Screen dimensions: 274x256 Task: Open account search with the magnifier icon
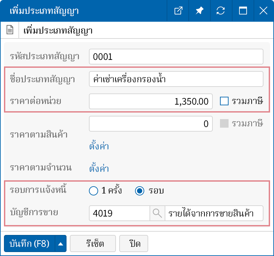click(157, 213)
